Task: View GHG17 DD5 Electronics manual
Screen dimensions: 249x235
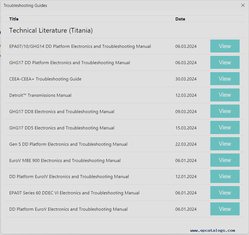Action: 225,127
